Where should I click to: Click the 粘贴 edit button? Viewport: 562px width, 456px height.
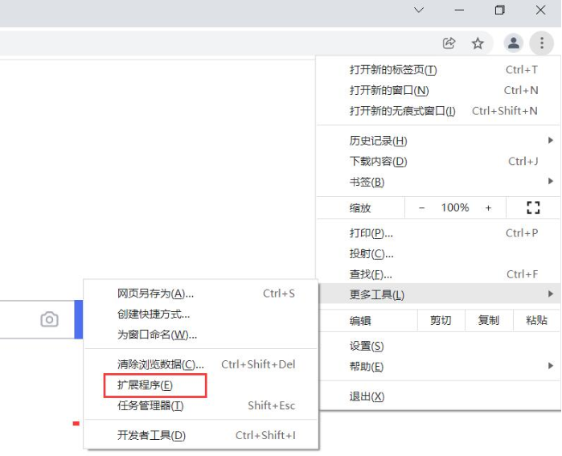tap(536, 320)
